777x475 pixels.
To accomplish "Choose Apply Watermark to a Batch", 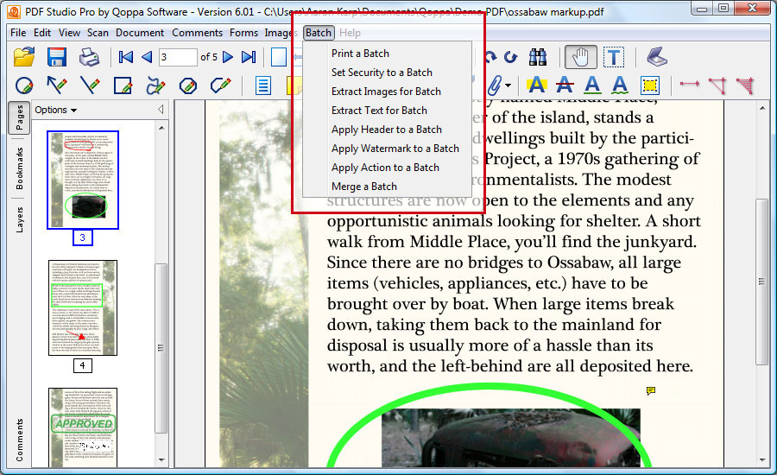I will [x=387, y=149].
